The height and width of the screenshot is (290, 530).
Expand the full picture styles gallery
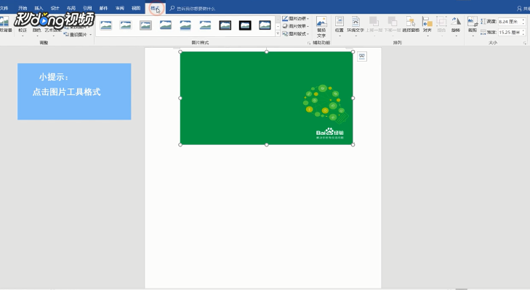[x=278, y=33]
